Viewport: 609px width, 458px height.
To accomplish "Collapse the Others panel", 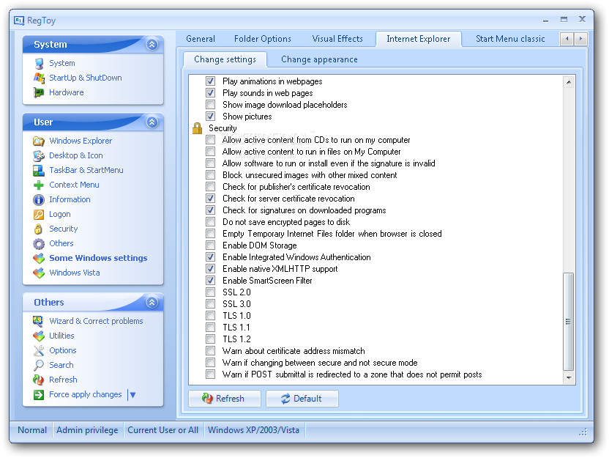I will click(x=152, y=302).
